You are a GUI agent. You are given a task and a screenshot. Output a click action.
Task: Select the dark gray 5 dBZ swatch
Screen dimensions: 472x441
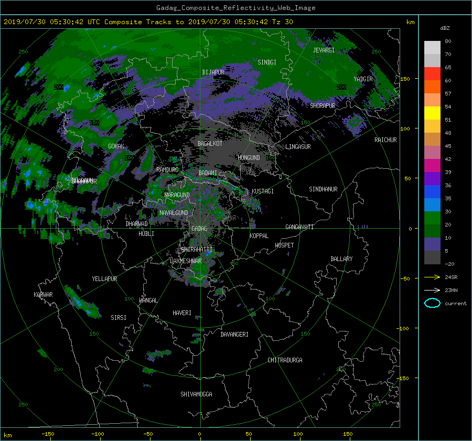pyautogui.click(x=432, y=257)
